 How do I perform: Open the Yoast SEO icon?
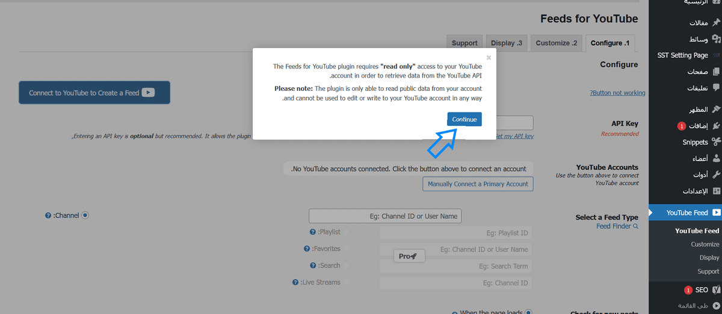716,290
